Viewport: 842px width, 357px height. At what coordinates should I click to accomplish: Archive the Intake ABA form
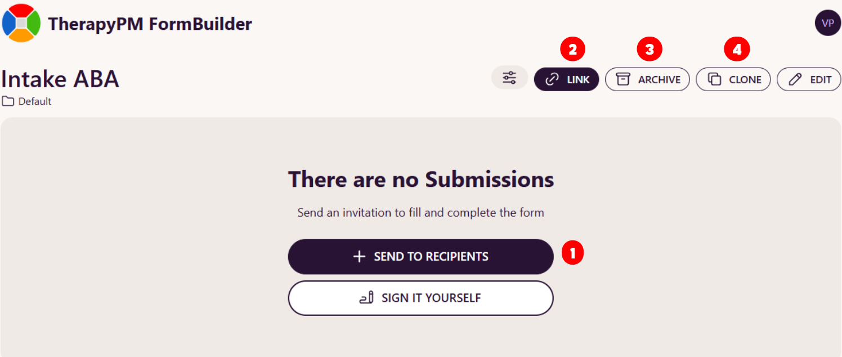point(647,79)
